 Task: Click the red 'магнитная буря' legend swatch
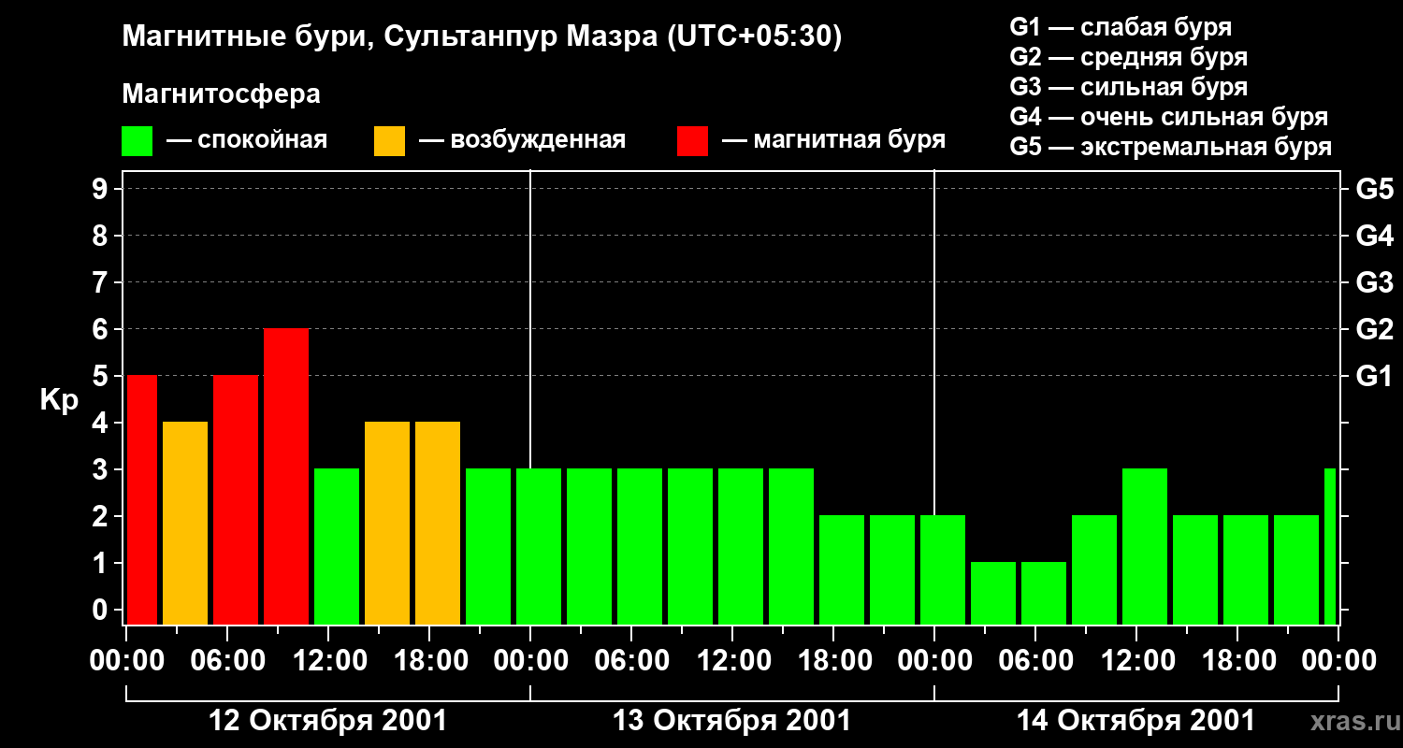click(x=692, y=141)
